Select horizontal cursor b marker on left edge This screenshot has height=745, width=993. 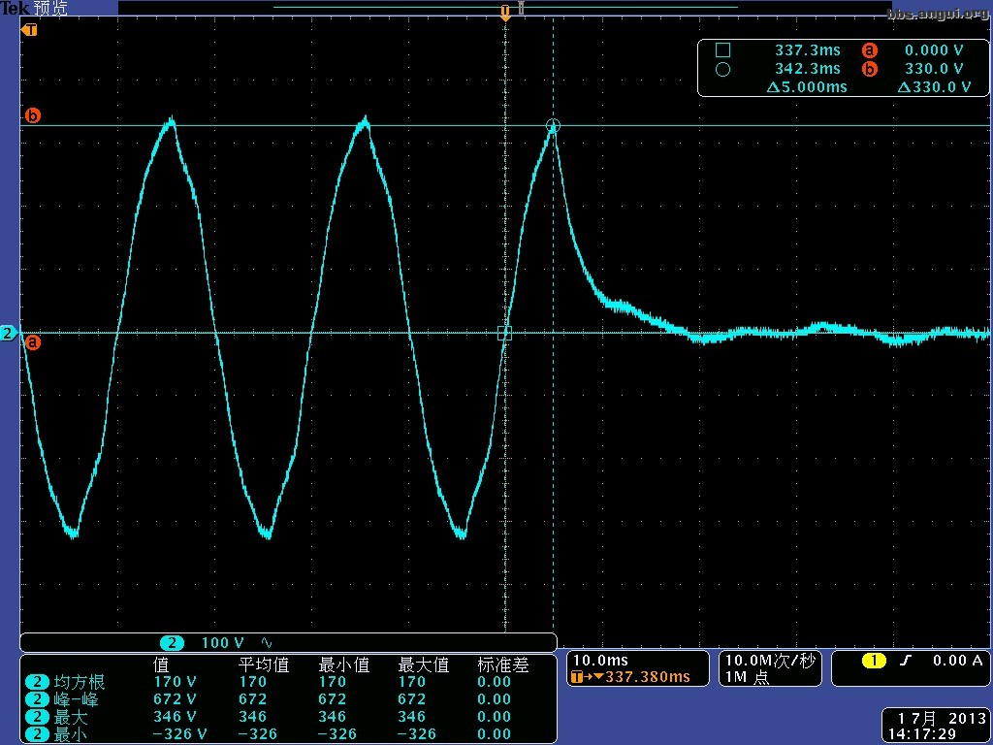32,116
